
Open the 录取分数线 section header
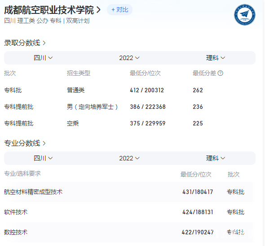pos(25,43)
